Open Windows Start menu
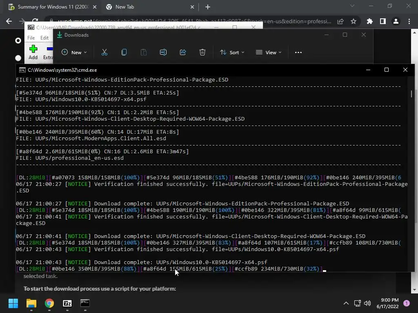 13,303
